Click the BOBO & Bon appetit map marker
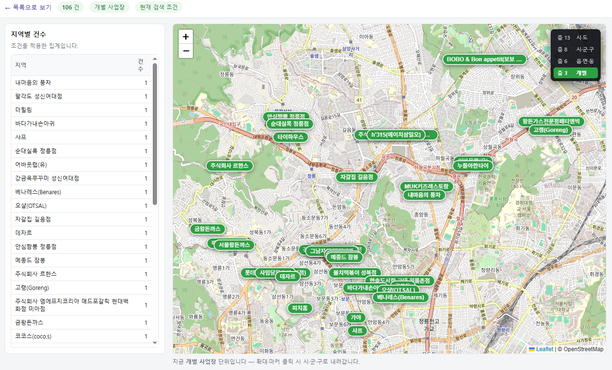The width and height of the screenshot is (612, 370). 484,59
